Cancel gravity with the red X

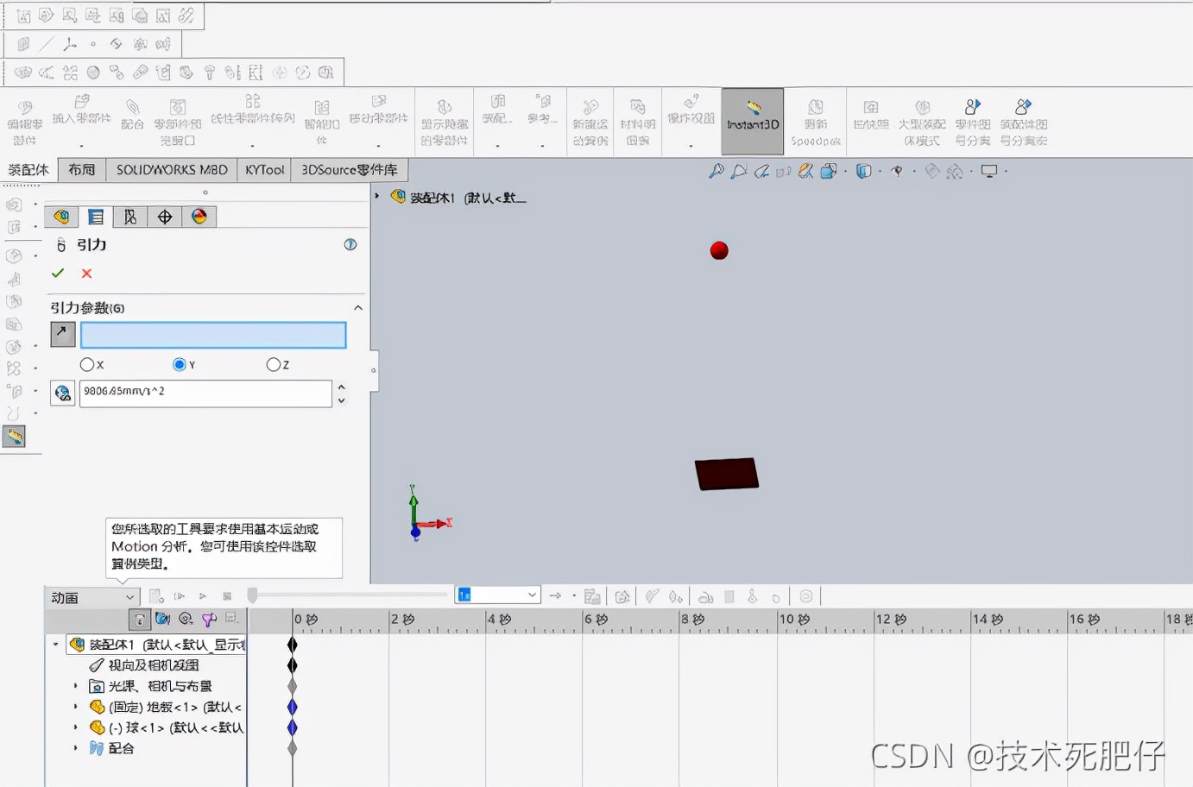[x=85, y=274]
